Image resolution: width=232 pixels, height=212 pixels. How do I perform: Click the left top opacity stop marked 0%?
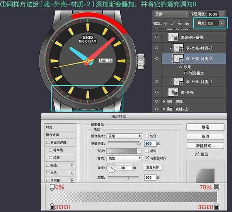(52, 188)
